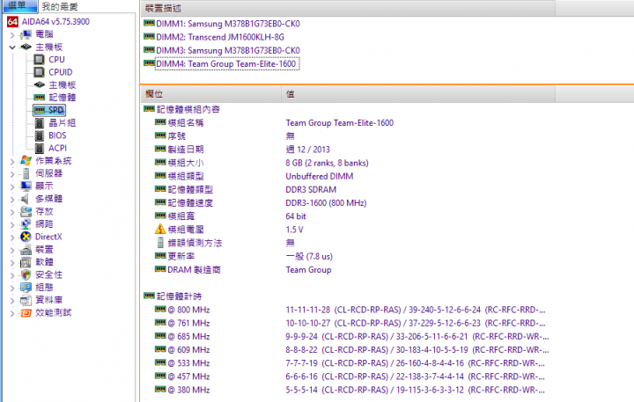Click the BIOS chip icon
This screenshot has height=402, width=634.
[x=40, y=135]
